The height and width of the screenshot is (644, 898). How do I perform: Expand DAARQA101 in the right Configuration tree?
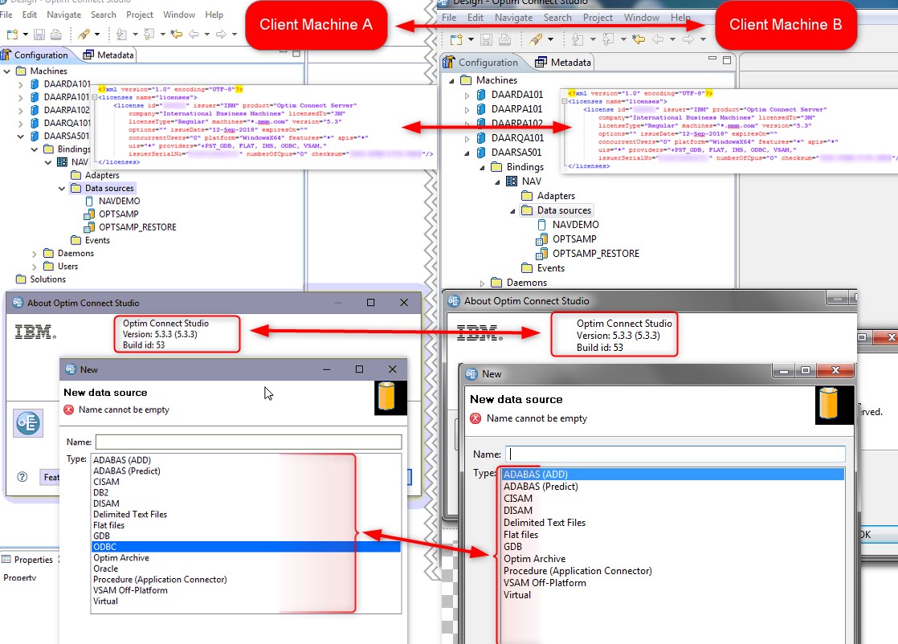click(467, 139)
